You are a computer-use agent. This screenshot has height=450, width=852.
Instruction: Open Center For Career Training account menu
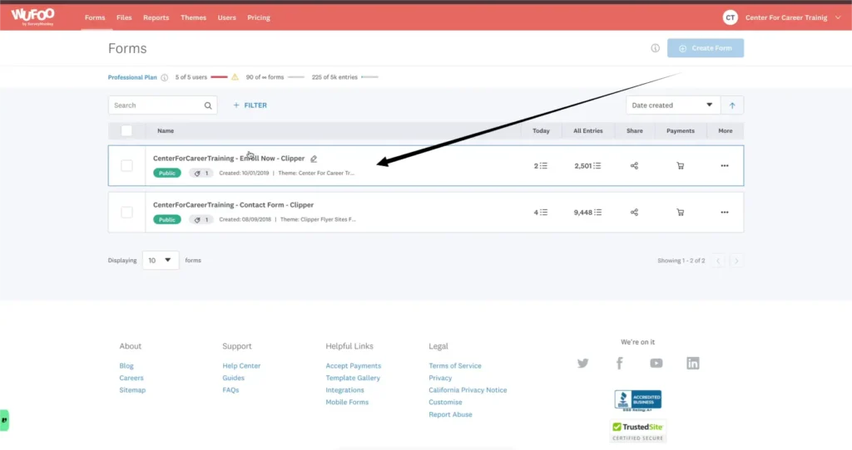[782, 17]
